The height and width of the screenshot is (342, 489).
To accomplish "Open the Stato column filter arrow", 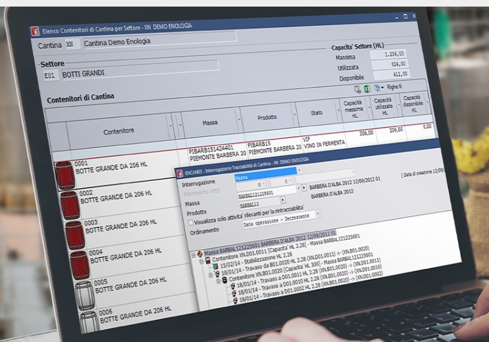I will (x=338, y=110).
